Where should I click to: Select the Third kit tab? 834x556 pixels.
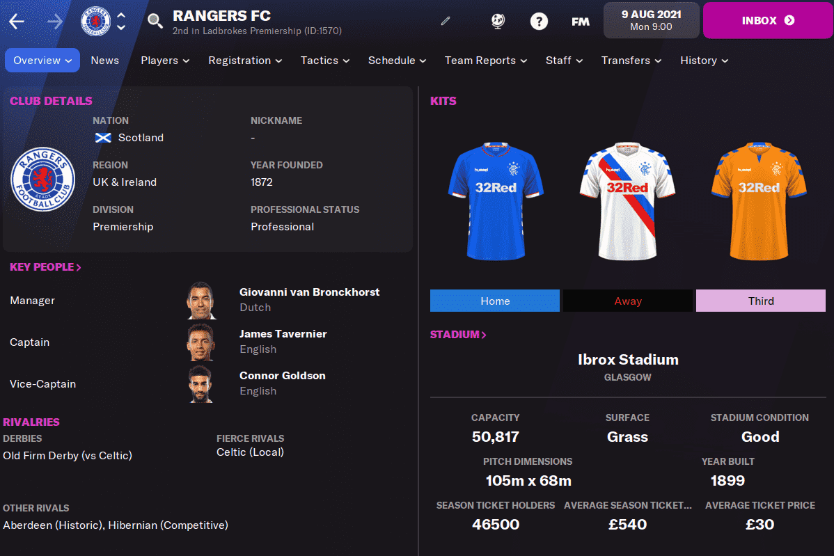click(x=761, y=301)
